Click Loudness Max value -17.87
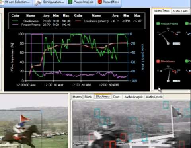Viewport: 191px width, 148px height. (137, 21)
